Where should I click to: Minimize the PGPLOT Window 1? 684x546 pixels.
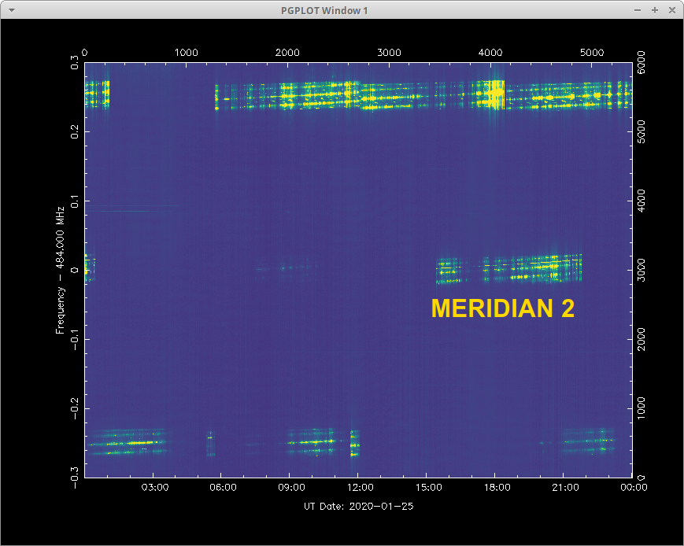pyautogui.click(x=638, y=10)
